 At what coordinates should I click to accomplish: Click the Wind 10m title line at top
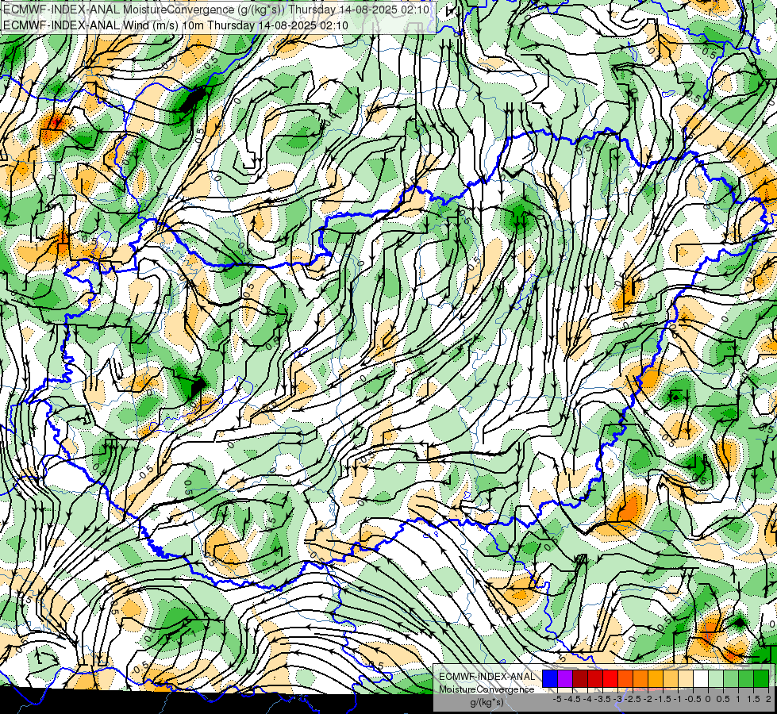coord(176,25)
